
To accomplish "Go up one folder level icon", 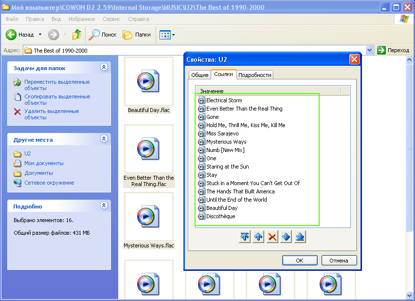I will click(x=77, y=35).
